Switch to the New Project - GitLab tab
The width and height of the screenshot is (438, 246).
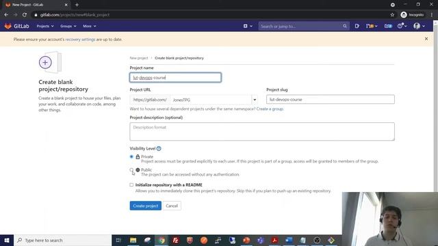[x=36, y=5]
